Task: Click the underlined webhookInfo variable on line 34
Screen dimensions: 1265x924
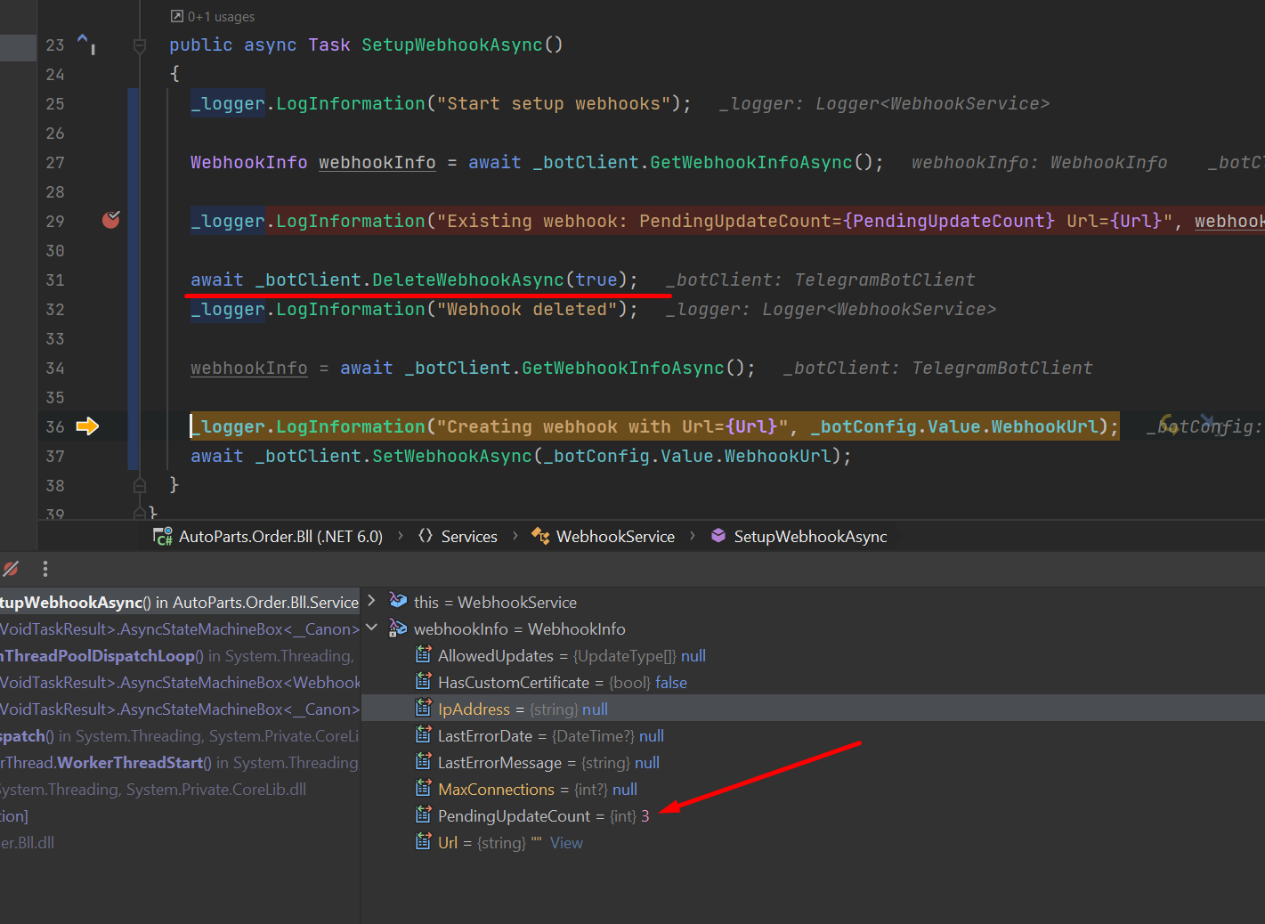Action: pyautogui.click(x=248, y=368)
